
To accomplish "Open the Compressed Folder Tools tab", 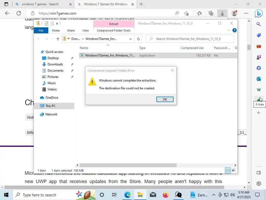I will (x=114, y=30).
